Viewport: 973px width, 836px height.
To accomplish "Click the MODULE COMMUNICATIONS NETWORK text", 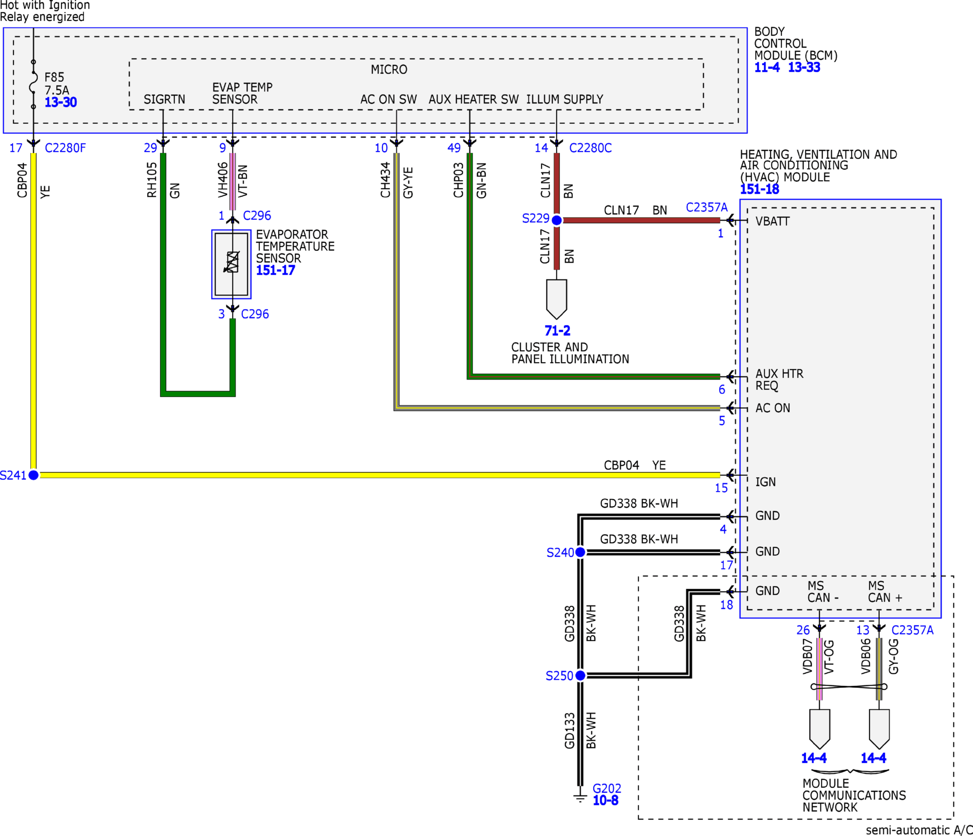I will pyautogui.click(x=854, y=796).
